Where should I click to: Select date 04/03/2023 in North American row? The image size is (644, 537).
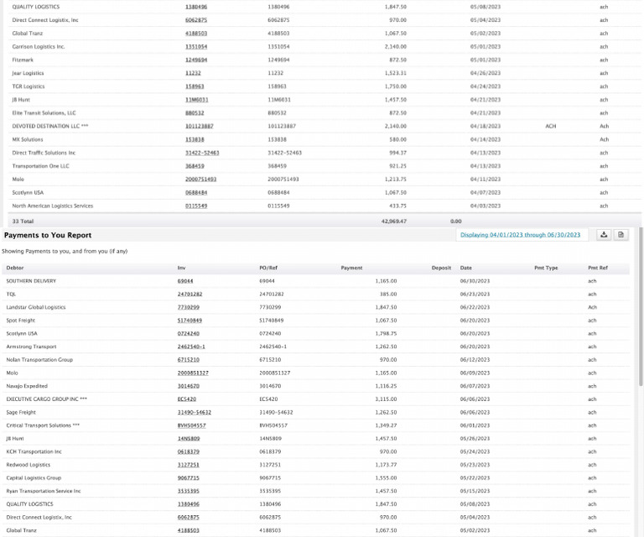pos(486,206)
